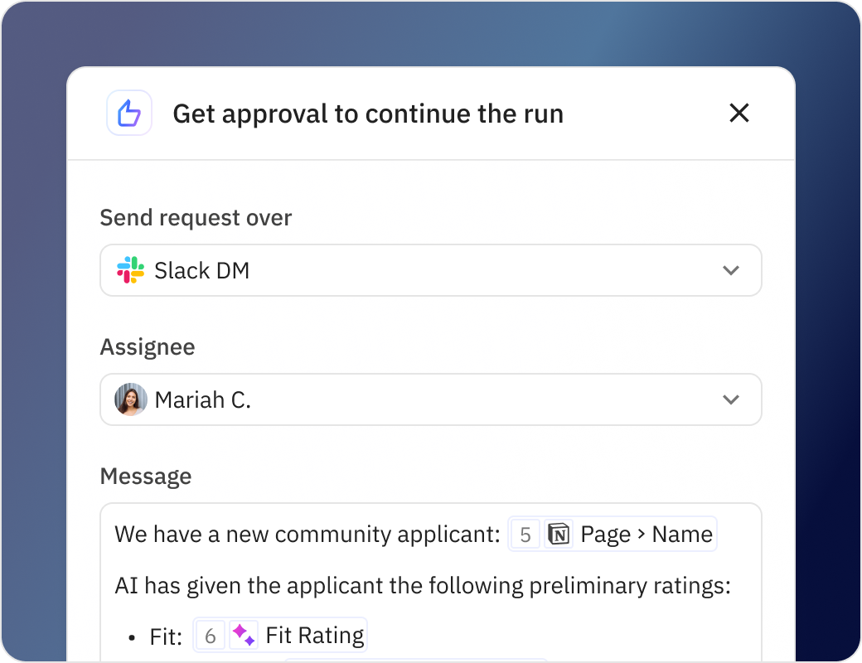
Task: Select the Page > Name variable chip
Action: point(613,534)
